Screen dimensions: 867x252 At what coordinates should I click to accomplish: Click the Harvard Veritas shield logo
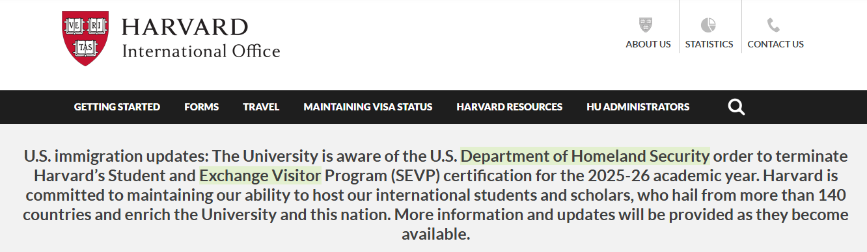(x=85, y=38)
